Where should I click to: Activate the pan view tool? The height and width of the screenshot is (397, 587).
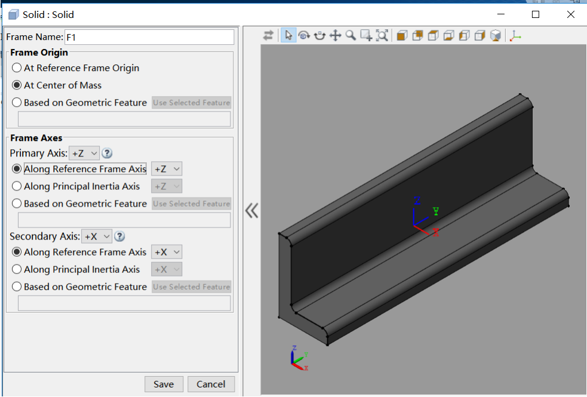coord(335,36)
